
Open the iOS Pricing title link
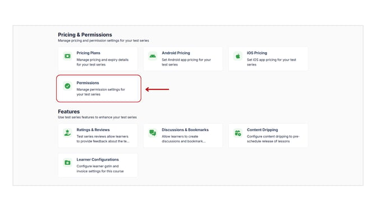257,53
